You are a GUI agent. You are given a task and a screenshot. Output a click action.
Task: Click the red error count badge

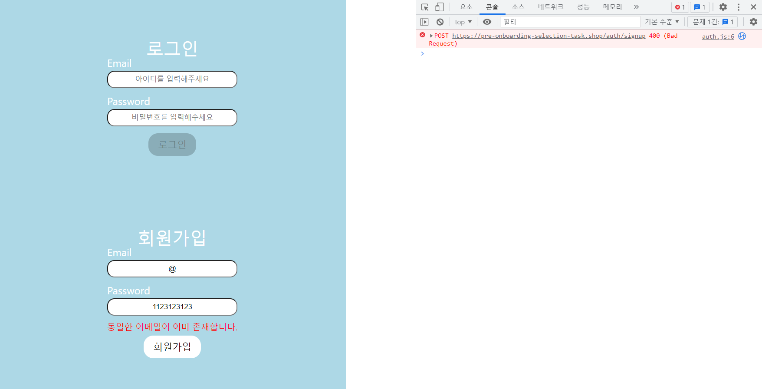[x=680, y=7]
